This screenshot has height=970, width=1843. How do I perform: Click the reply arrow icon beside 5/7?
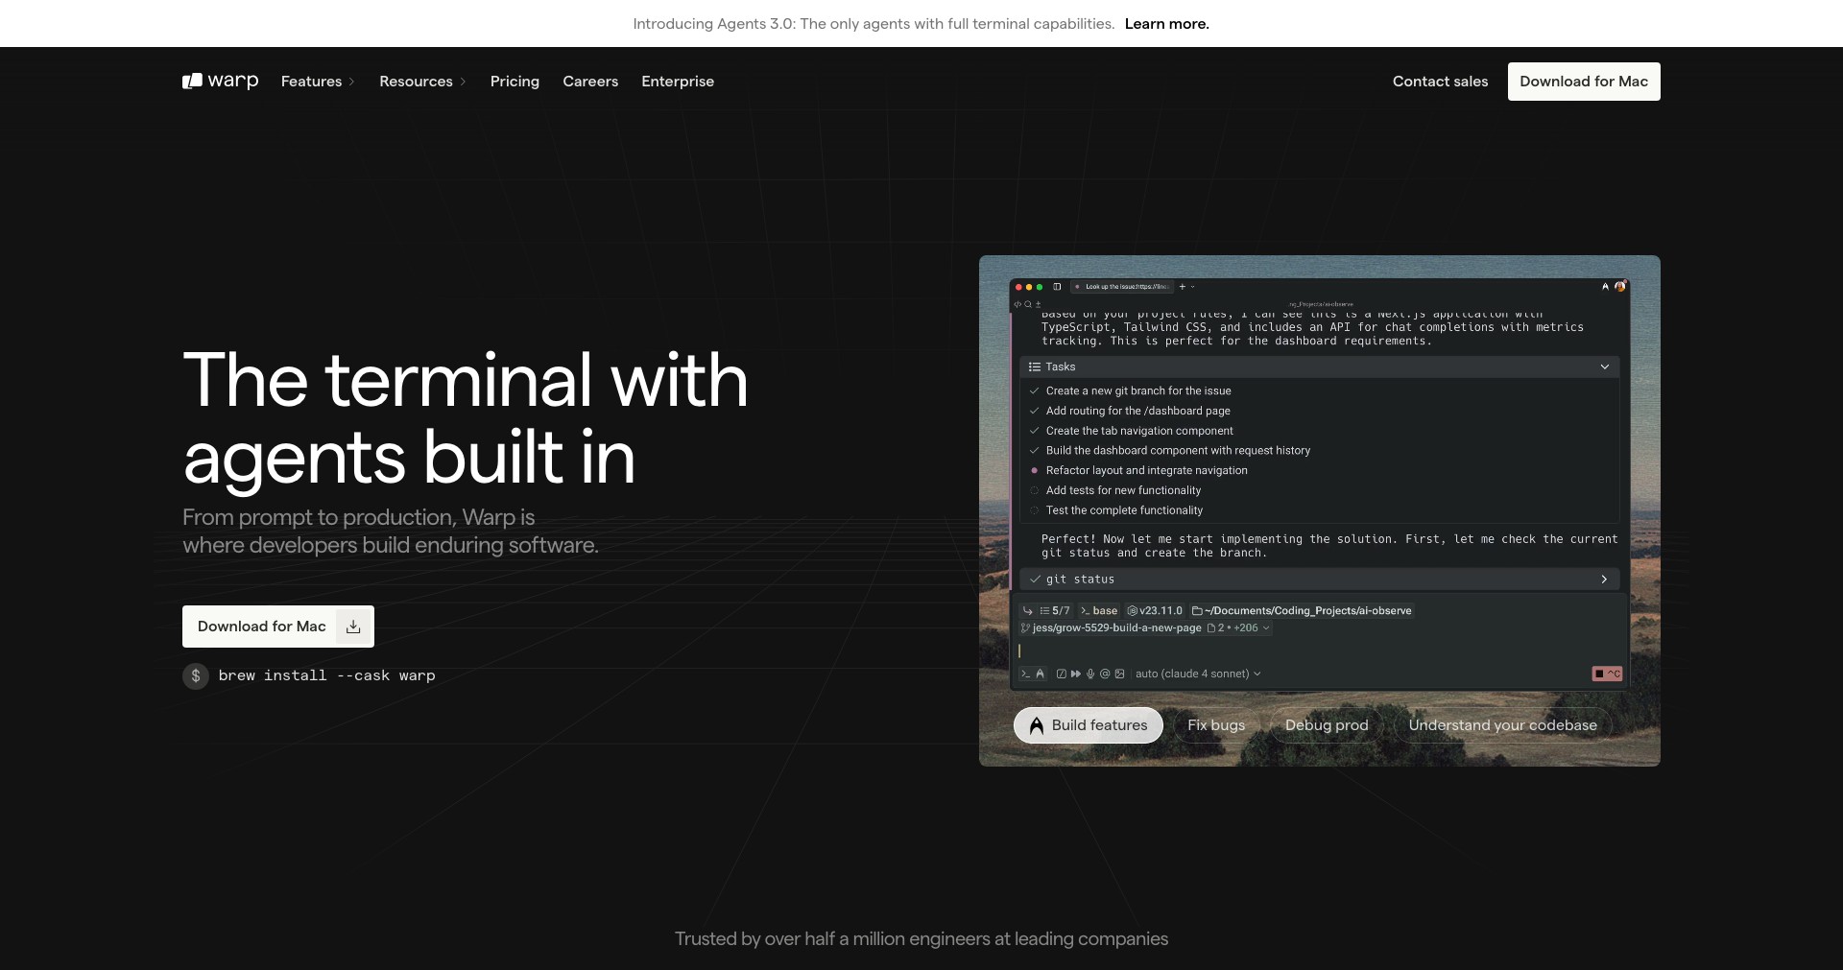[1028, 611]
